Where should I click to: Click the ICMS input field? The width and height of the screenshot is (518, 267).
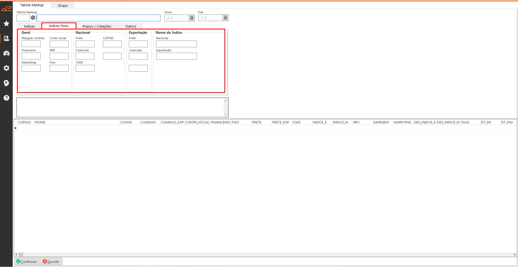(x=85, y=68)
